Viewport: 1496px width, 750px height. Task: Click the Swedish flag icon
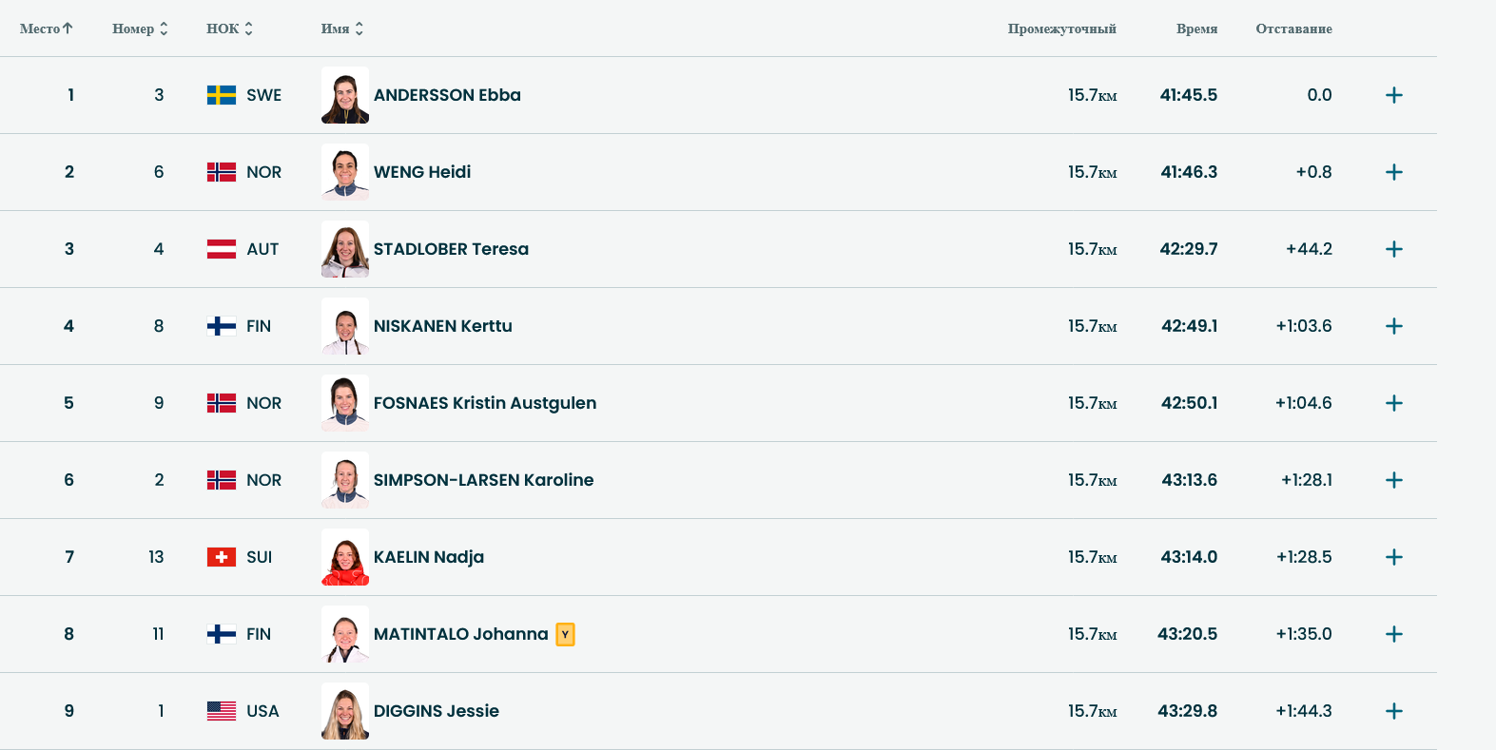coord(222,95)
